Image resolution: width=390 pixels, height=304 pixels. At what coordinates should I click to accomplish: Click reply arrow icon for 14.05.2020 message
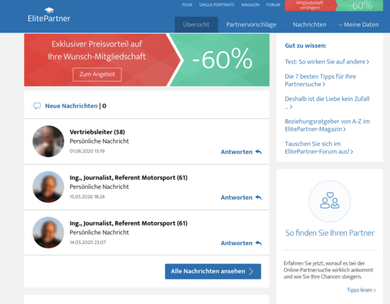pos(259,243)
